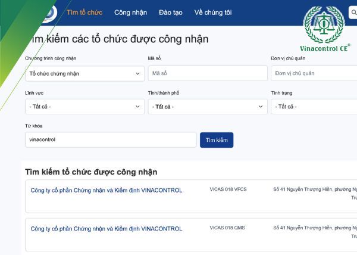Click the address in the first result row

coord(315,191)
